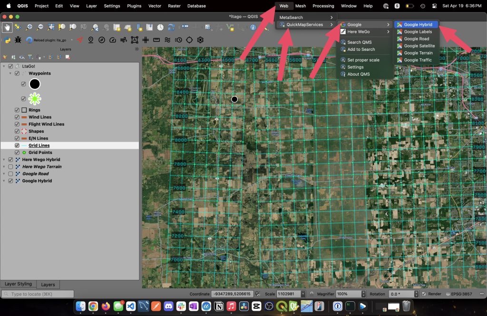This screenshot has width=487, height=316.
Task: Select Set proper scale menu entry
Action: 365,60
